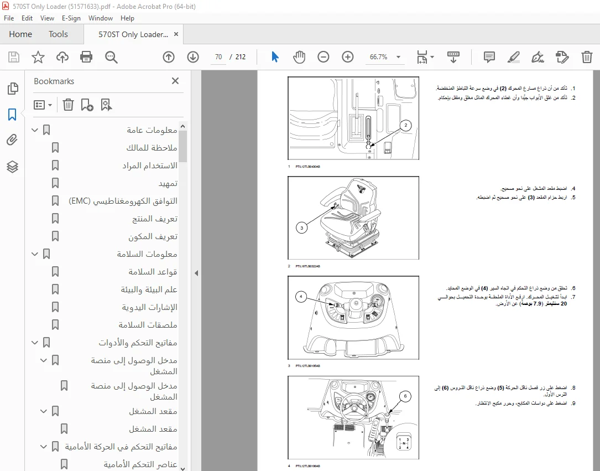Open bookmark ملصقات السلامة
Viewport: 600px width, 471px height.
pos(148,325)
